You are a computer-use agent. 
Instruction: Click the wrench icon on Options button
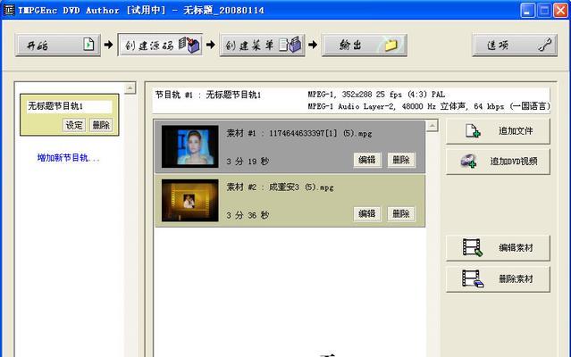pos(545,46)
